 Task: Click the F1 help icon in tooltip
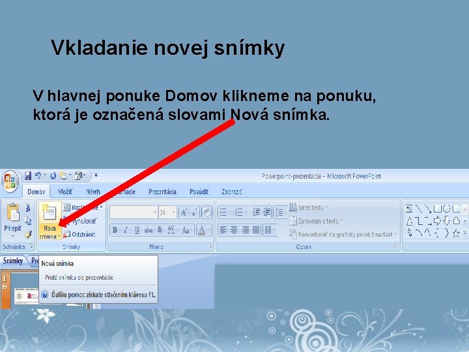point(44,295)
